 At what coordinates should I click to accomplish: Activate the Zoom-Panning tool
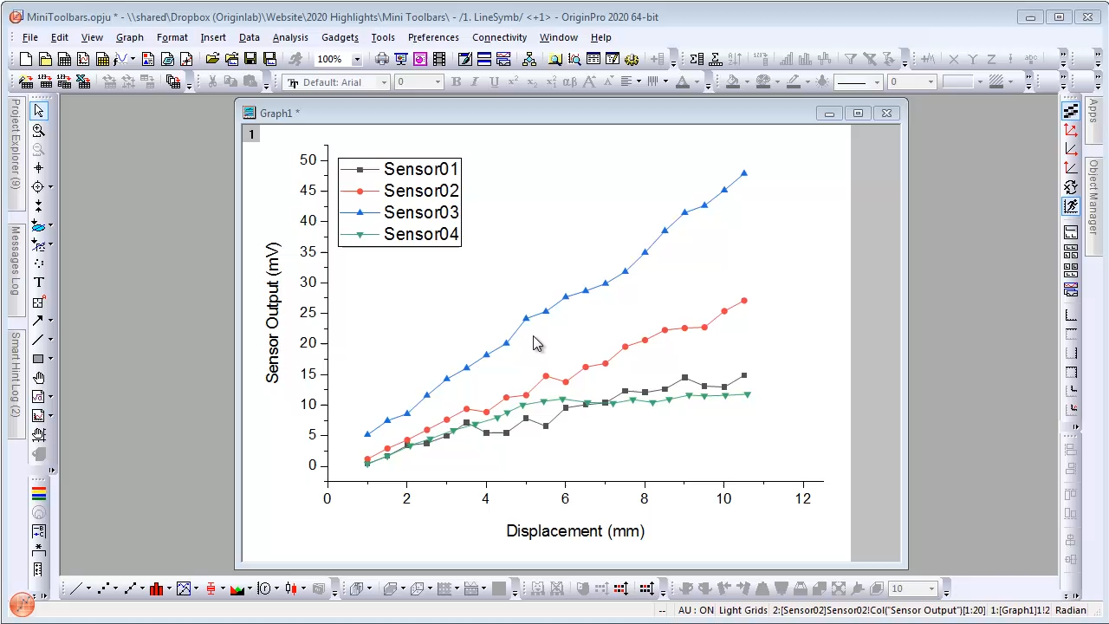click(x=38, y=130)
